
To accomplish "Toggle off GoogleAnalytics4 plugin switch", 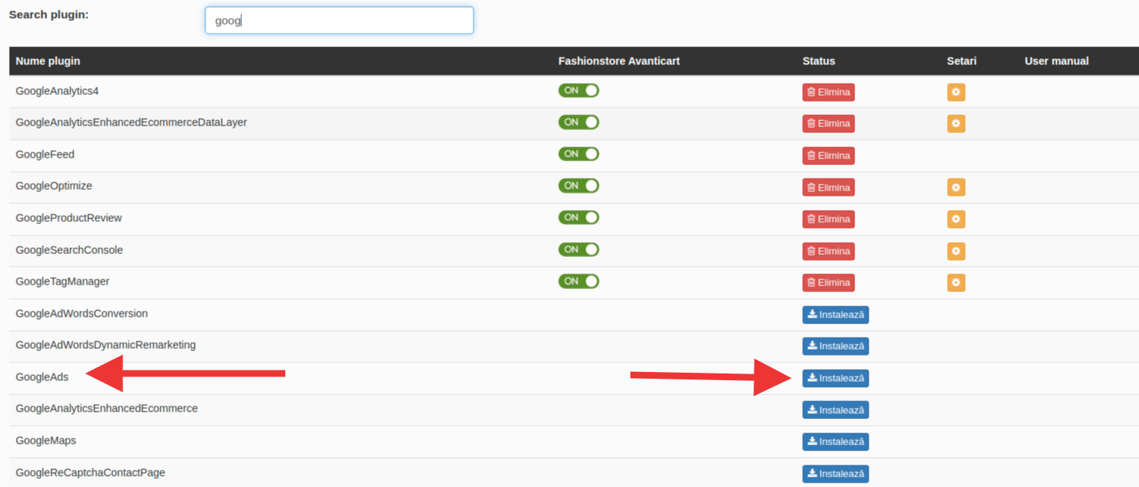I will pyautogui.click(x=579, y=90).
